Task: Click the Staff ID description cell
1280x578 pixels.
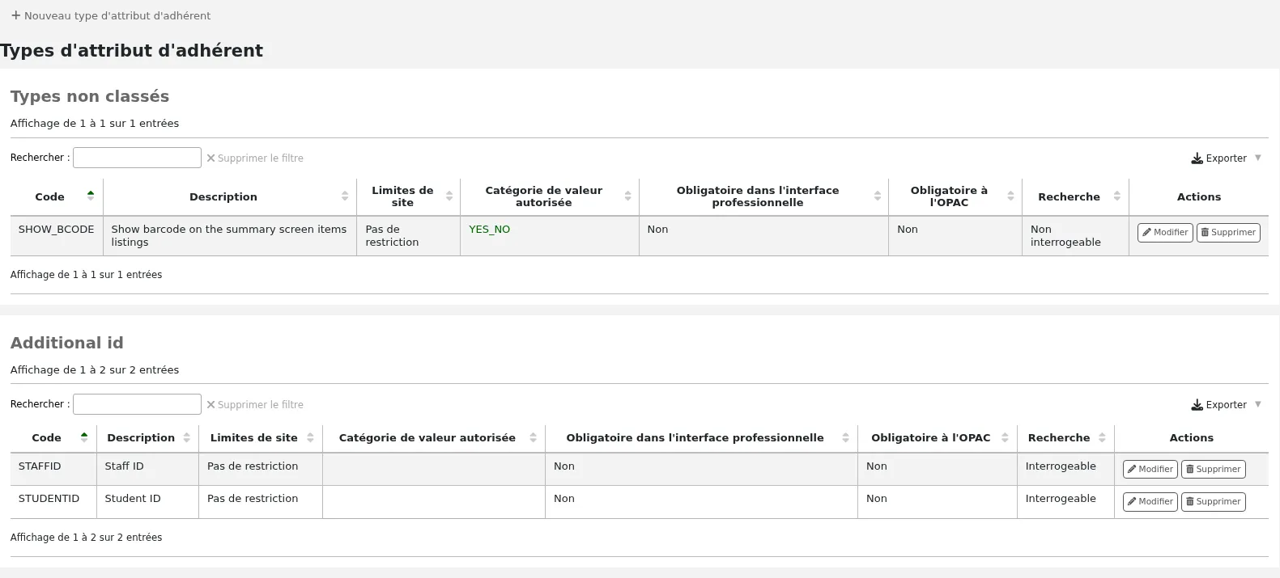Action: (147, 470)
